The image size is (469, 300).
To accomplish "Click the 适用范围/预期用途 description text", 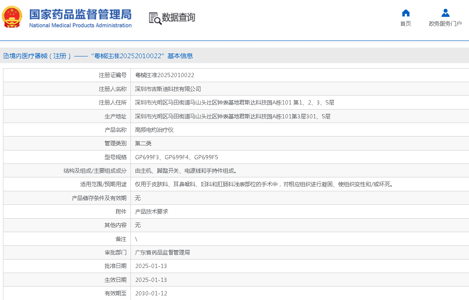I will [264, 184].
